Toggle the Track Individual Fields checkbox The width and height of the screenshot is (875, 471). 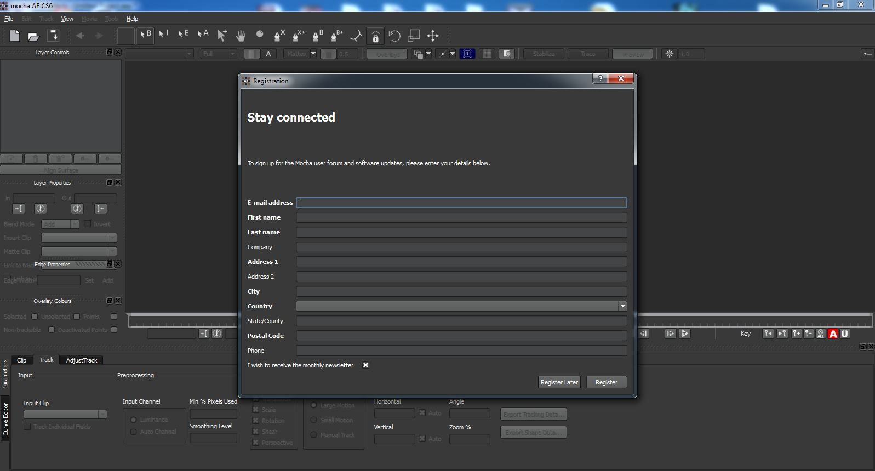27,427
